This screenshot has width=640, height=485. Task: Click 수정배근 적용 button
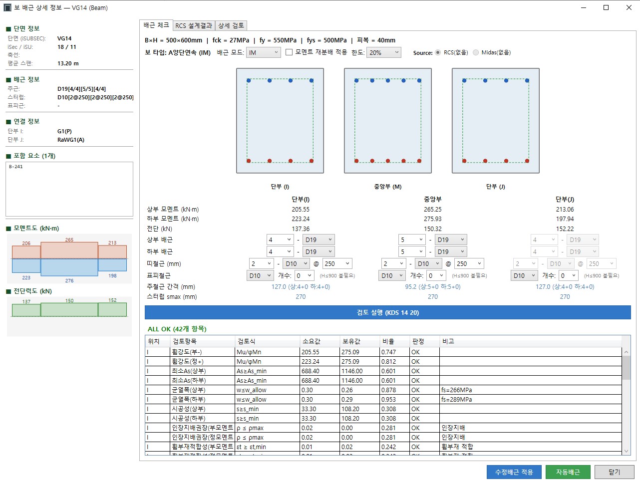[514, 472]
